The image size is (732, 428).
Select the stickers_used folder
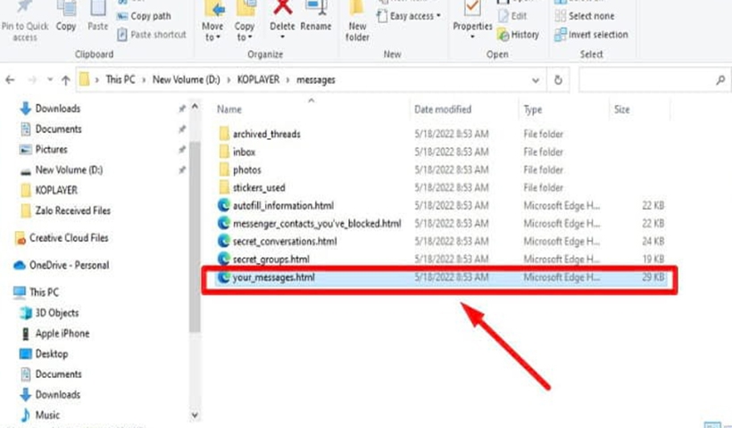point(259,188)
